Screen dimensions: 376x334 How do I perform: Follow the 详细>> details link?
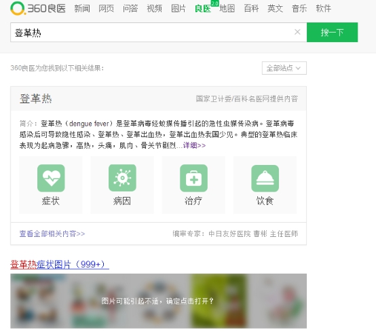[194, 145]
